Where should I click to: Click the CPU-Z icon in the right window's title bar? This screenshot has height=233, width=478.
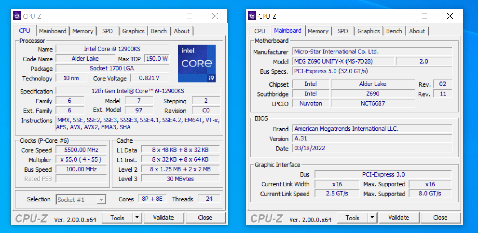[252, 16]
